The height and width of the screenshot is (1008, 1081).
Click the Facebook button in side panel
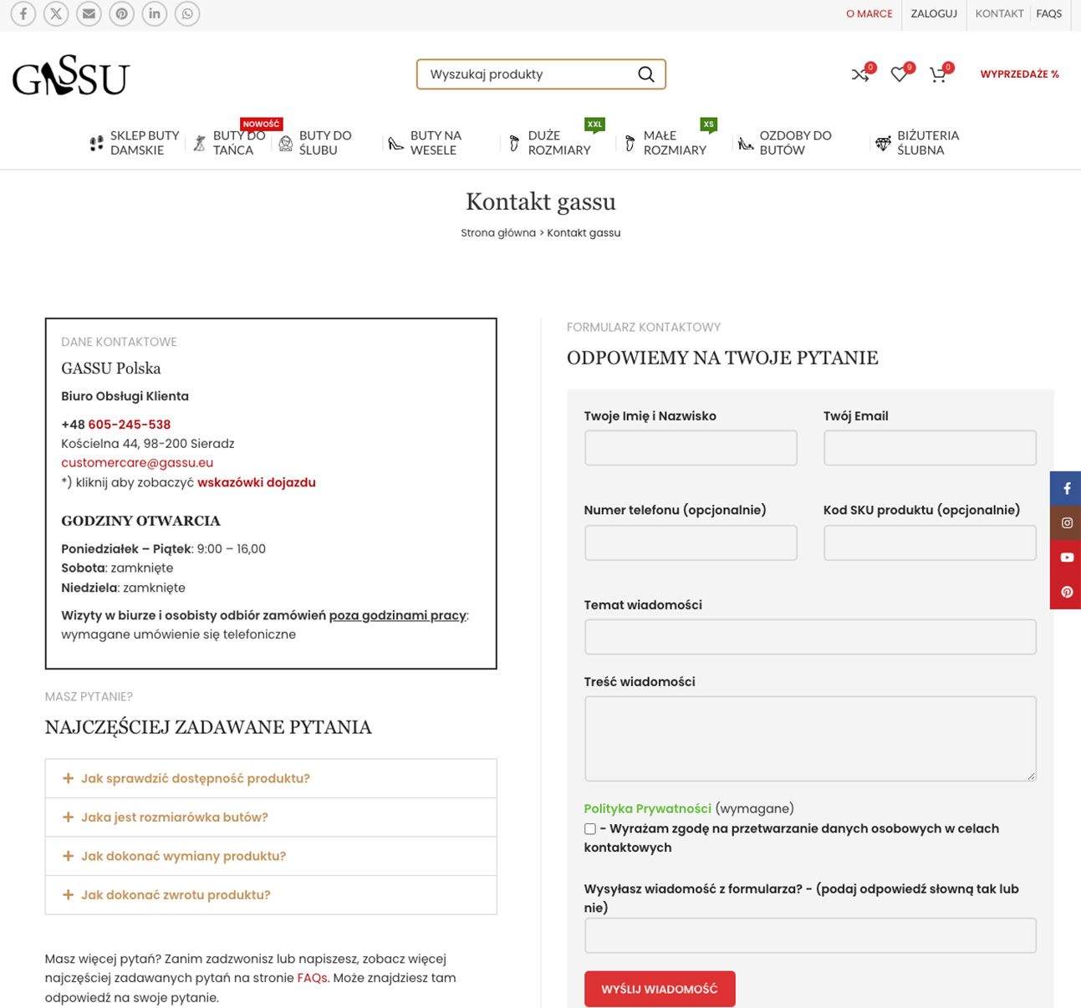1066,489
